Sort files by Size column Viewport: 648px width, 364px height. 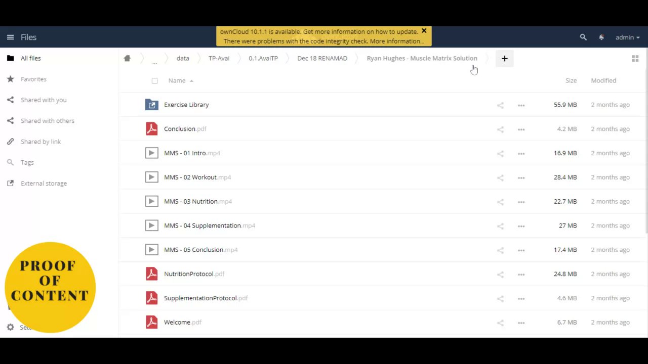[571, 80]
